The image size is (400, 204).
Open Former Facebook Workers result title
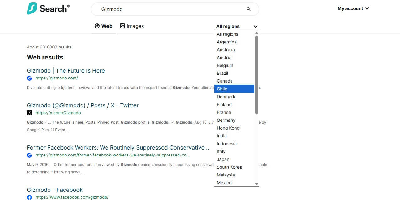pos(119,148)
